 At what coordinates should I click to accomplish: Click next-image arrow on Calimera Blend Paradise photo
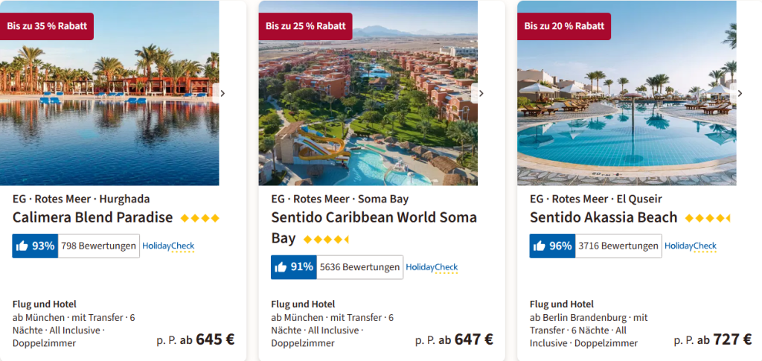tap(222, 93)
